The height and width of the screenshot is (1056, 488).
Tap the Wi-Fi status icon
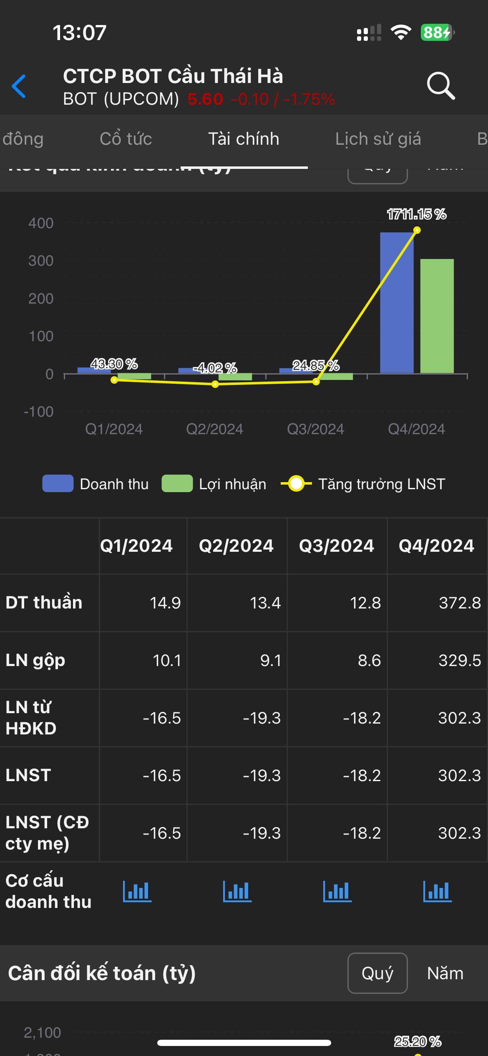pyautogui.click(x=401, y=33)
